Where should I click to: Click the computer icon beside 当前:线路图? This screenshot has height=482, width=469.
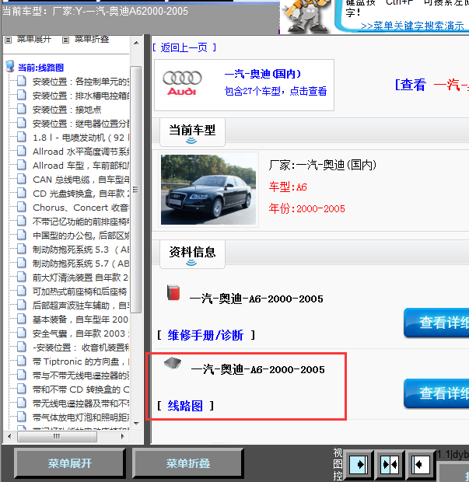point(10,66)
